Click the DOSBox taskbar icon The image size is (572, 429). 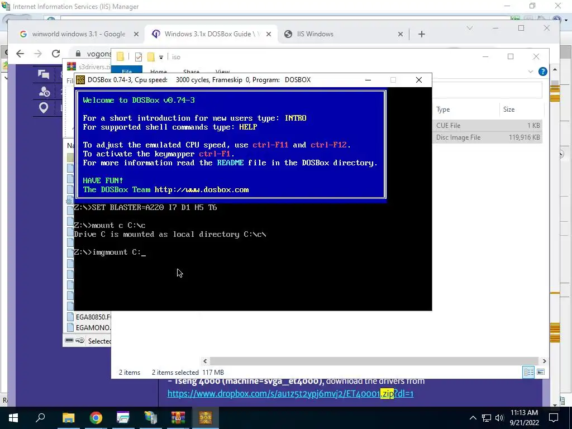206,418
